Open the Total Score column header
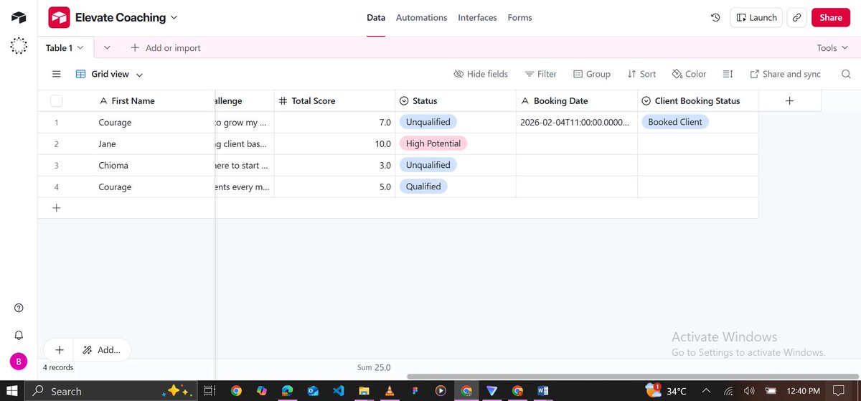The width and height of the screenshot is (861, 401). [x=335, y=101]
